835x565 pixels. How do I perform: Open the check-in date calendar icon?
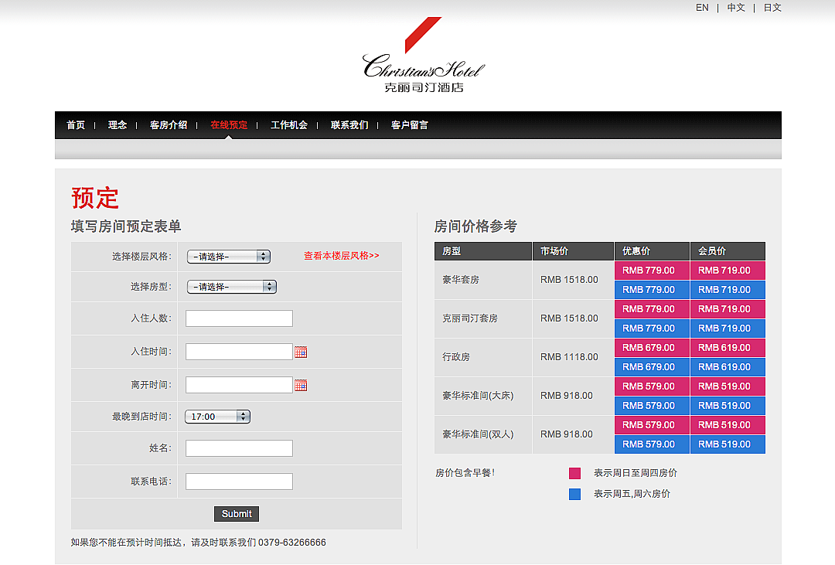pos(301,352)
